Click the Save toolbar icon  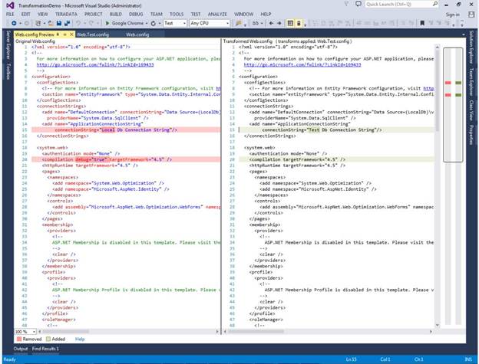click(59, 23)
